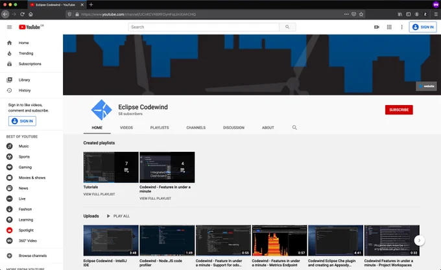
Task: Click the website link on banner
Action: coord(426,86)
